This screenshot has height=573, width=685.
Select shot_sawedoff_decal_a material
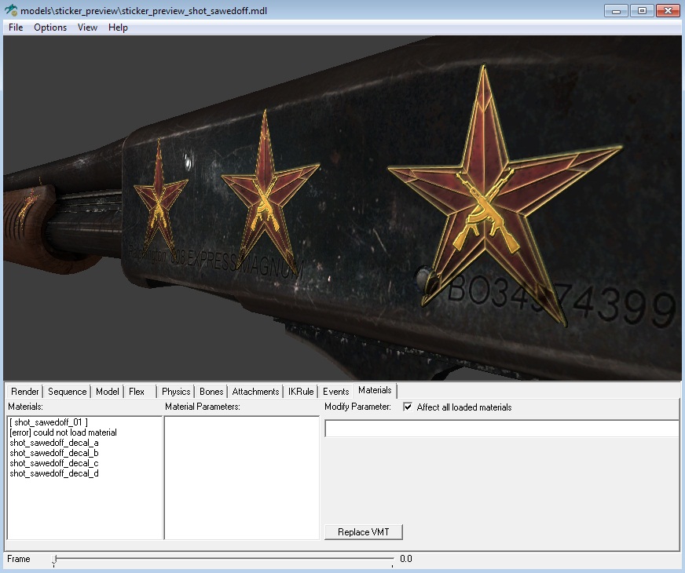54,443
